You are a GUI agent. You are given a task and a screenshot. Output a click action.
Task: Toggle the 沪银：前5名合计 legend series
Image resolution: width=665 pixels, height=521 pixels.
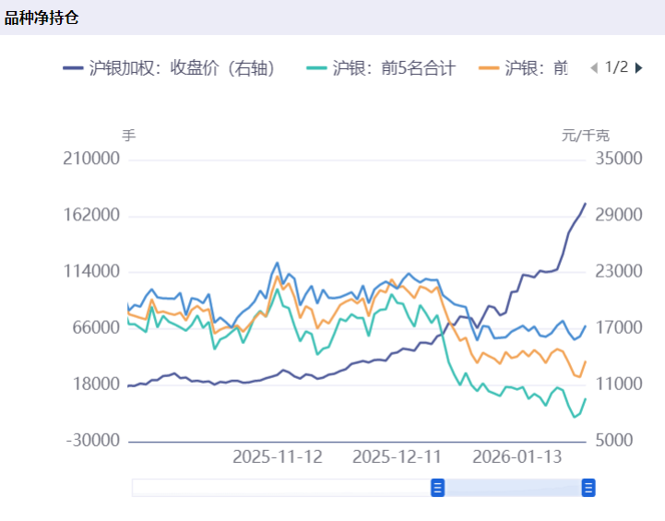tap(380, 68)
